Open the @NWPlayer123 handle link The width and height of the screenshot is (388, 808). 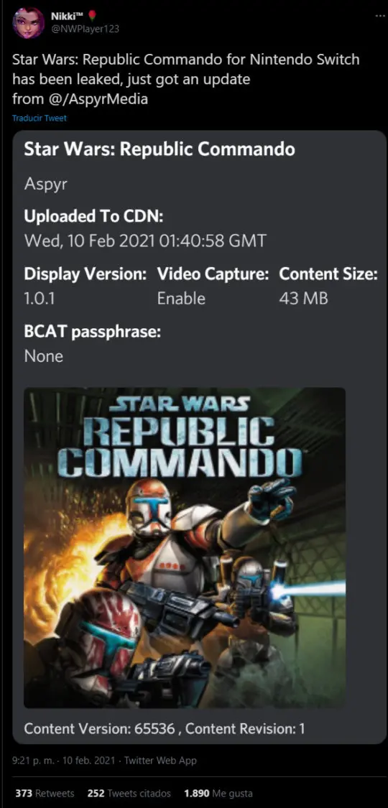point(85,29)
